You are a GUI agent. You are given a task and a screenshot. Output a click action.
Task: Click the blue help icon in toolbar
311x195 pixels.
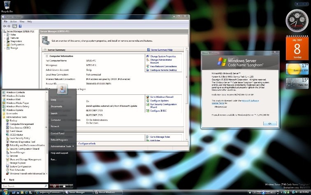(x=20, y=26)
